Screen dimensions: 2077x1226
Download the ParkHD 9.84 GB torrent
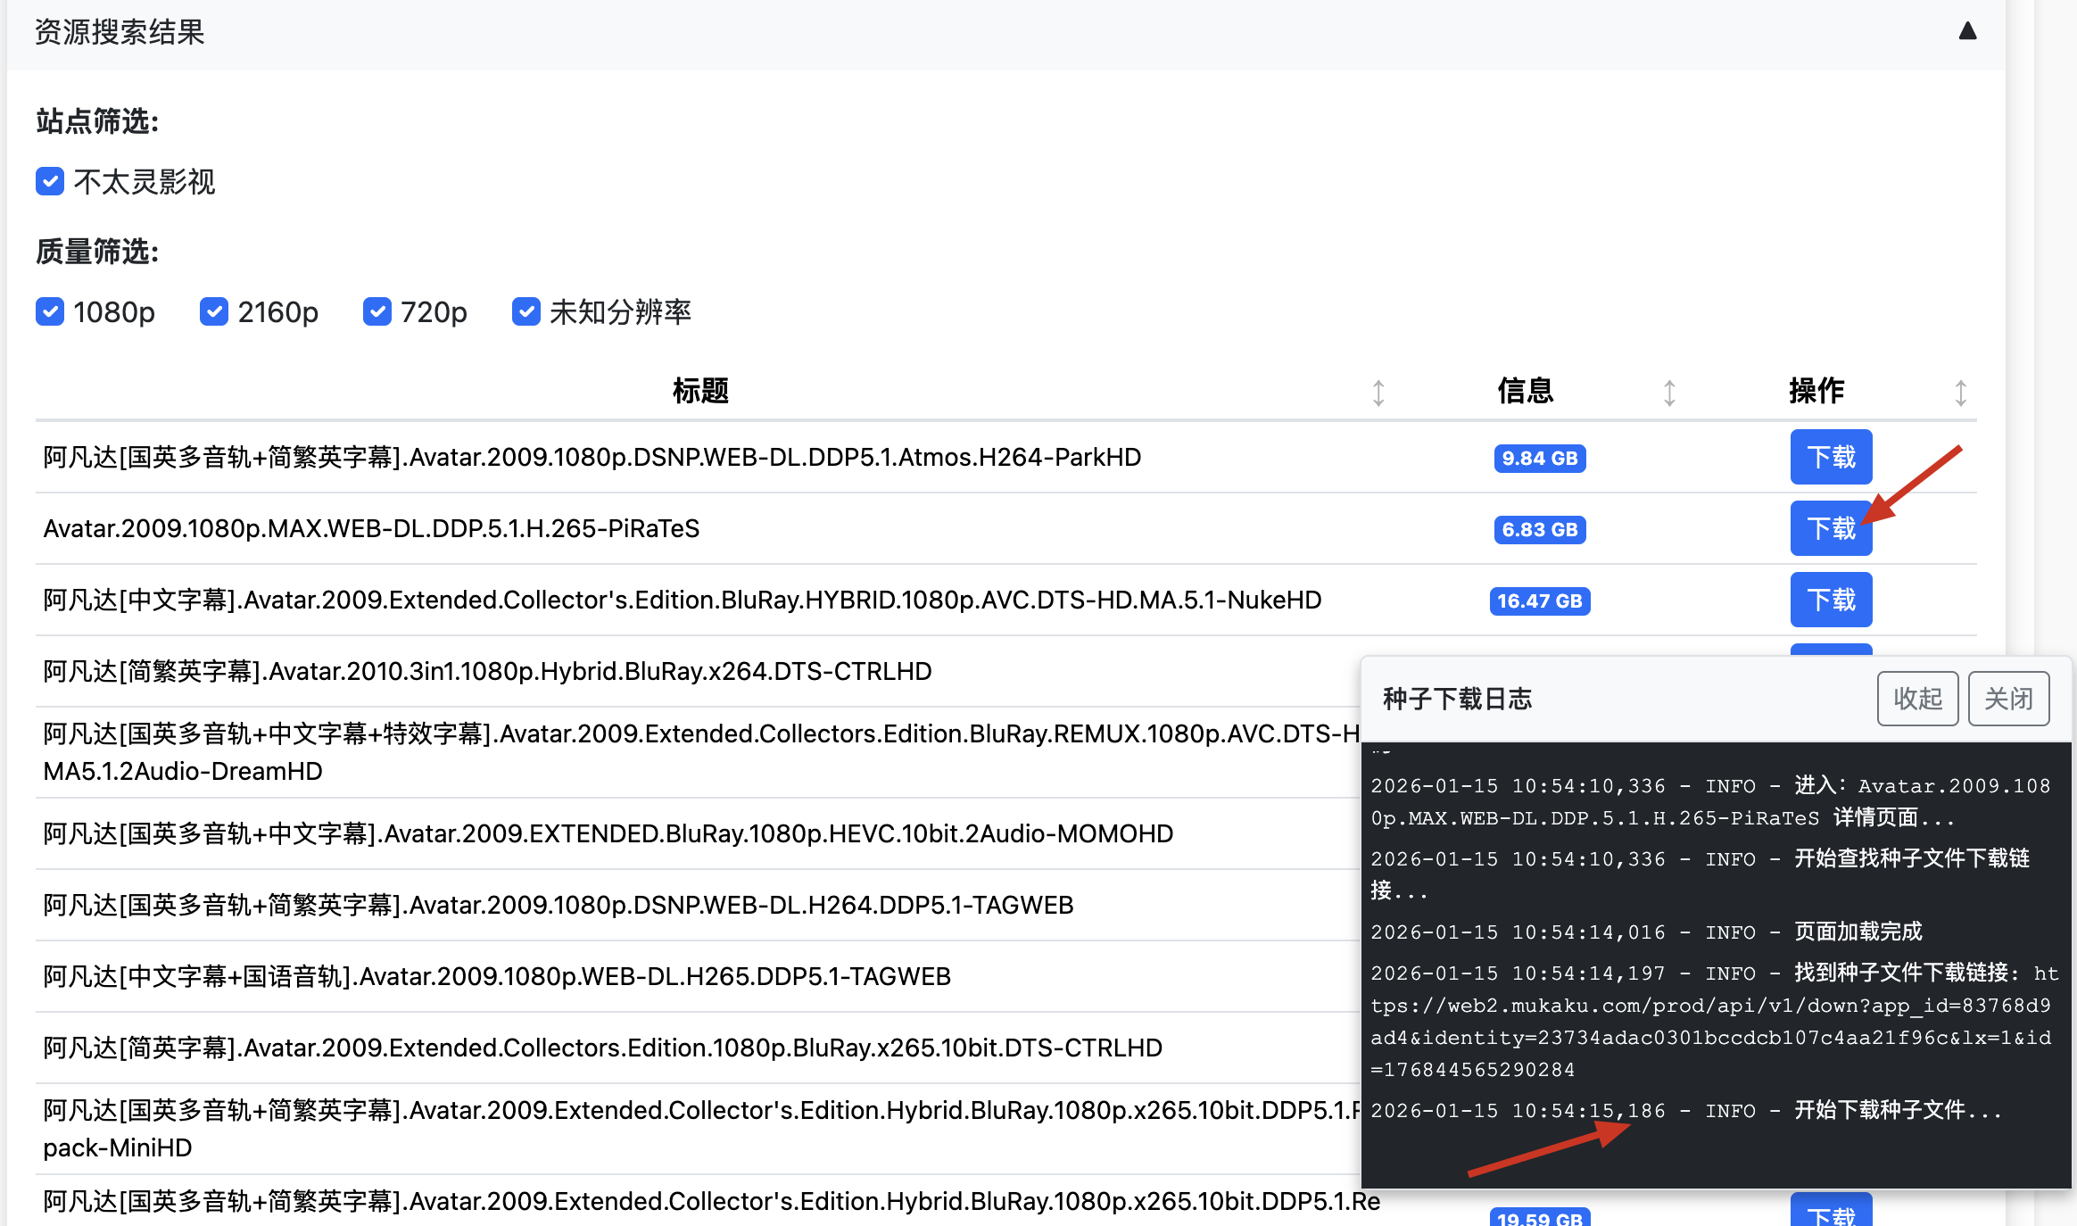(1831, 457)
